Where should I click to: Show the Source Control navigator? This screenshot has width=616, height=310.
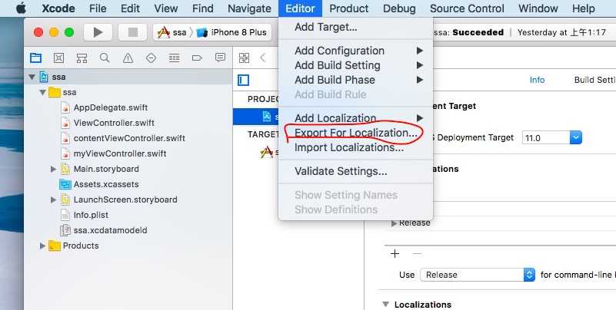[58, 58]
